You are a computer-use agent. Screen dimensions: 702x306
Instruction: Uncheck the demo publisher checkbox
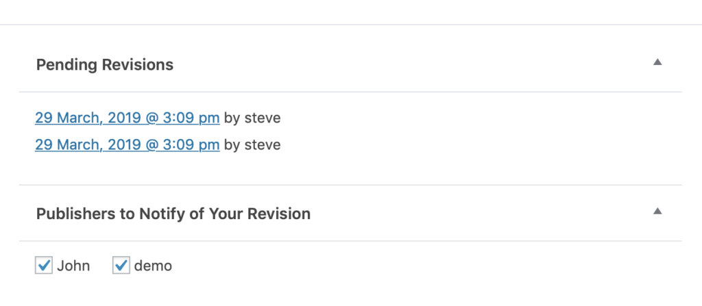click(121, 265)
